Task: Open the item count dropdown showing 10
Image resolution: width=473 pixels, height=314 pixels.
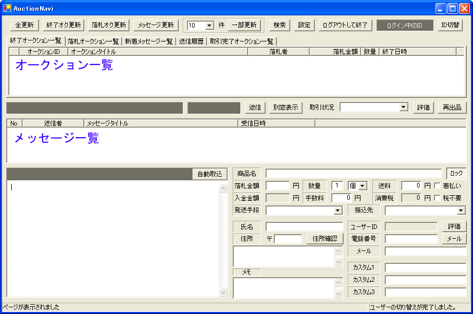Action: (x=209, y=26)
